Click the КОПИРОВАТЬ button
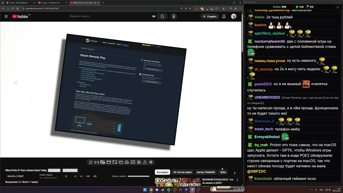The width and height of the screenshot is (343, 193). (x=70, y=170)
